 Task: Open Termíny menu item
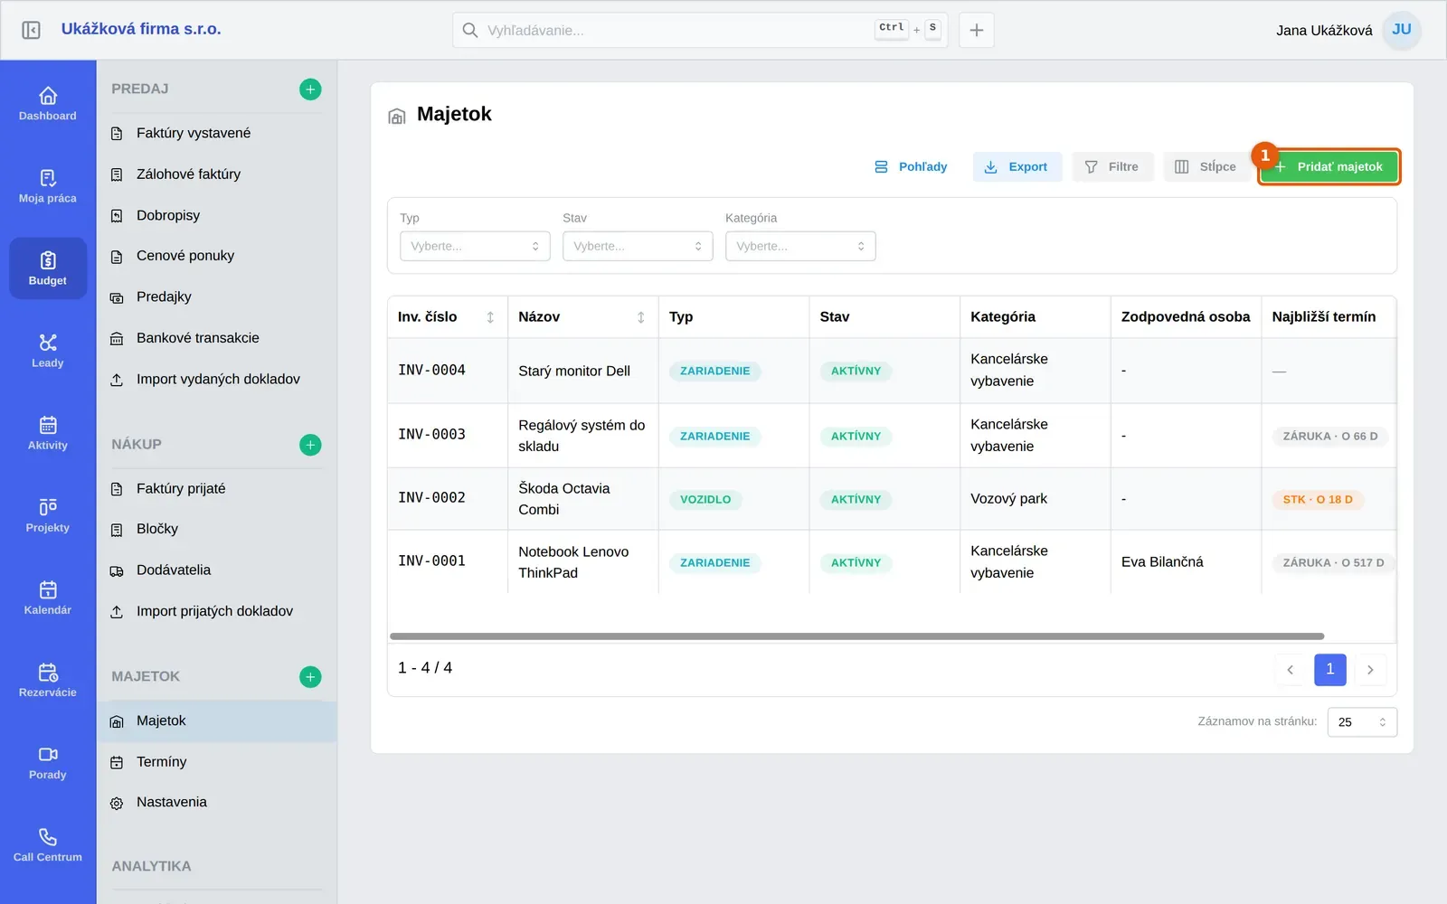point(216,762)
